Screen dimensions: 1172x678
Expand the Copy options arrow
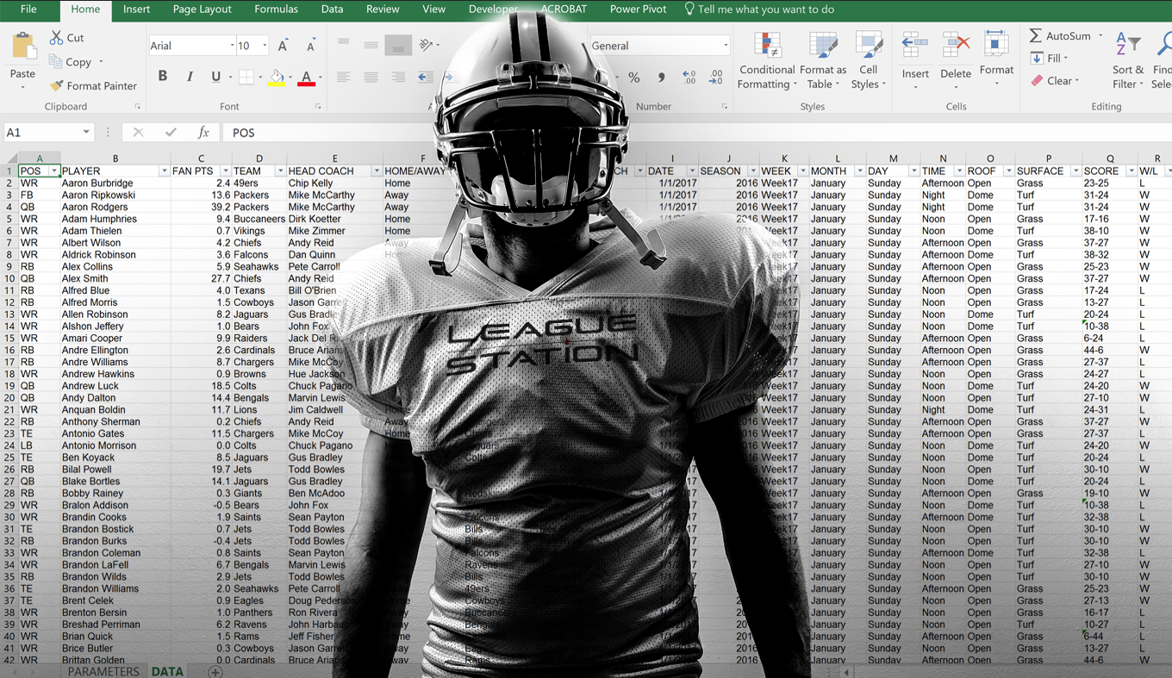(x=101, y=62)
